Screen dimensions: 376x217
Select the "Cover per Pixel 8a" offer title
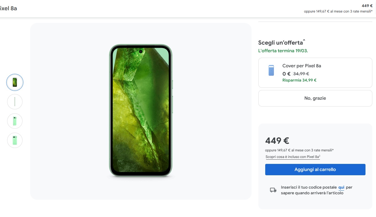pos(302,66)
